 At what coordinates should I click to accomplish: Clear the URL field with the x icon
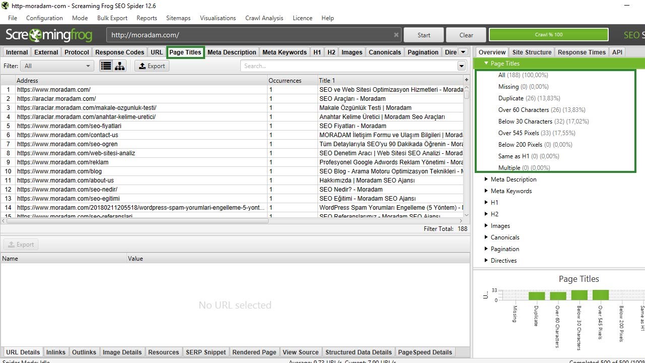point(396,35)
